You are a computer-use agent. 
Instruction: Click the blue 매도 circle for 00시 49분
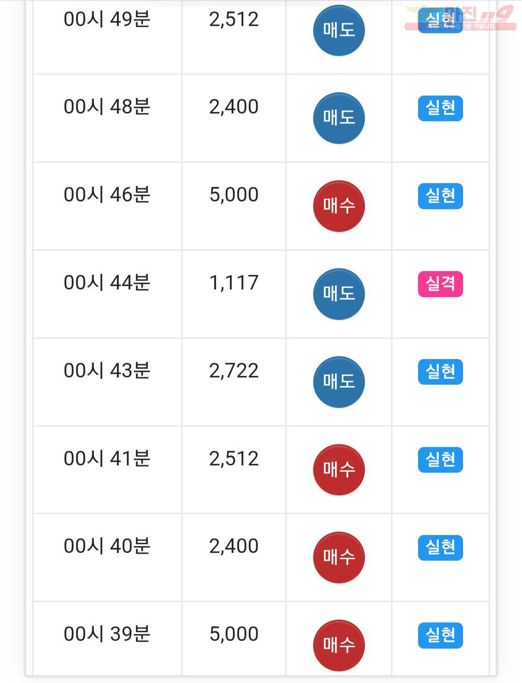point(339,30)
